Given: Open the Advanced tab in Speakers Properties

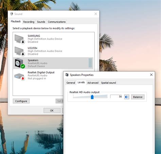Looking at the screenshot, I should click(93, 83).
